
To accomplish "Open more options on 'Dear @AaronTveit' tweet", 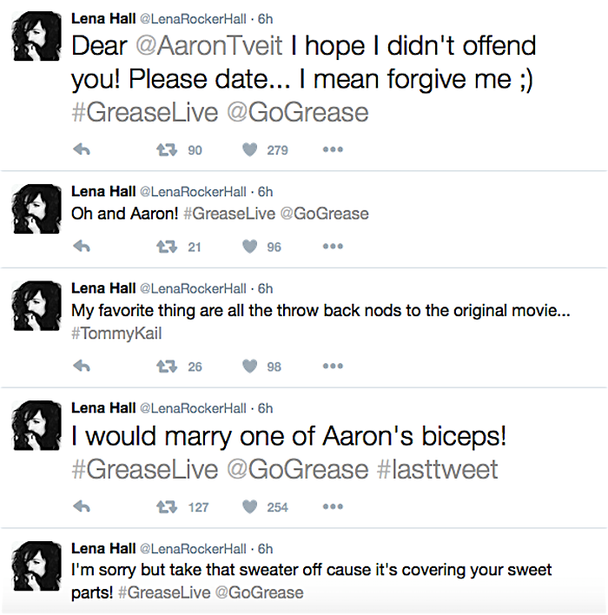I will click(332, 150).
